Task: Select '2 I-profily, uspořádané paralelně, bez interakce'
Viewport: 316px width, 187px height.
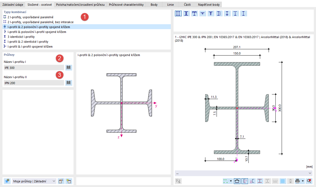Action: point(87,22)
